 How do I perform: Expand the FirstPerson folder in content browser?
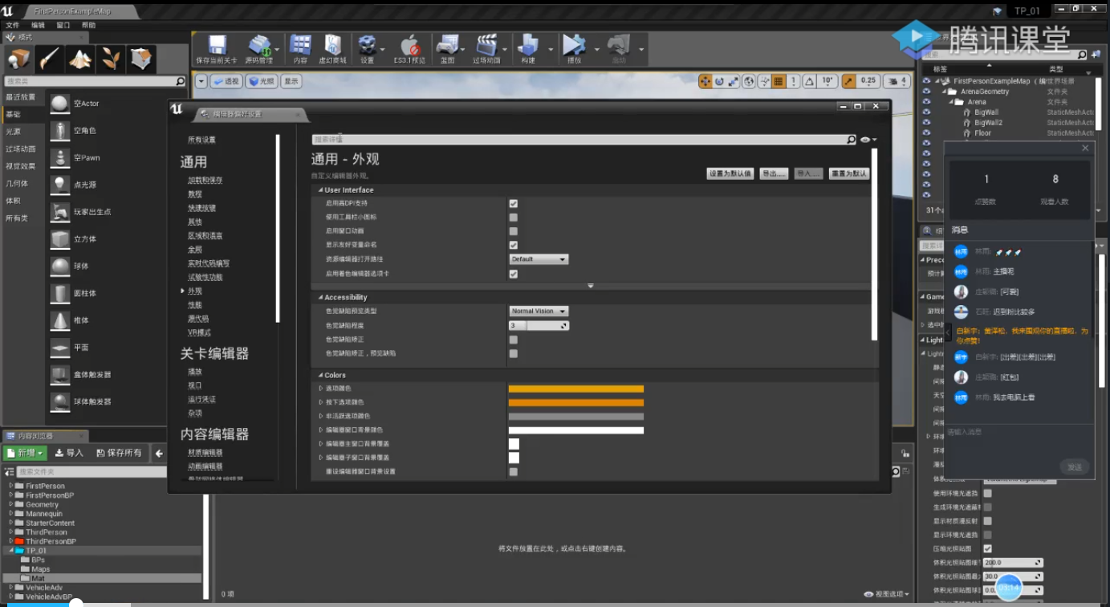(11, 486)
